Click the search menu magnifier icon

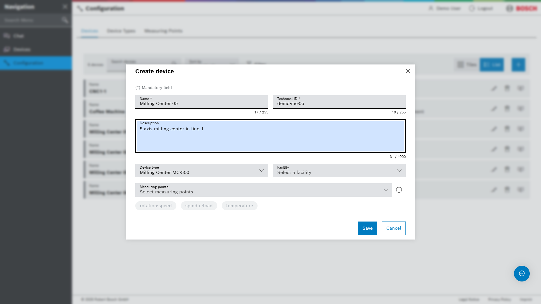[65, 20]
